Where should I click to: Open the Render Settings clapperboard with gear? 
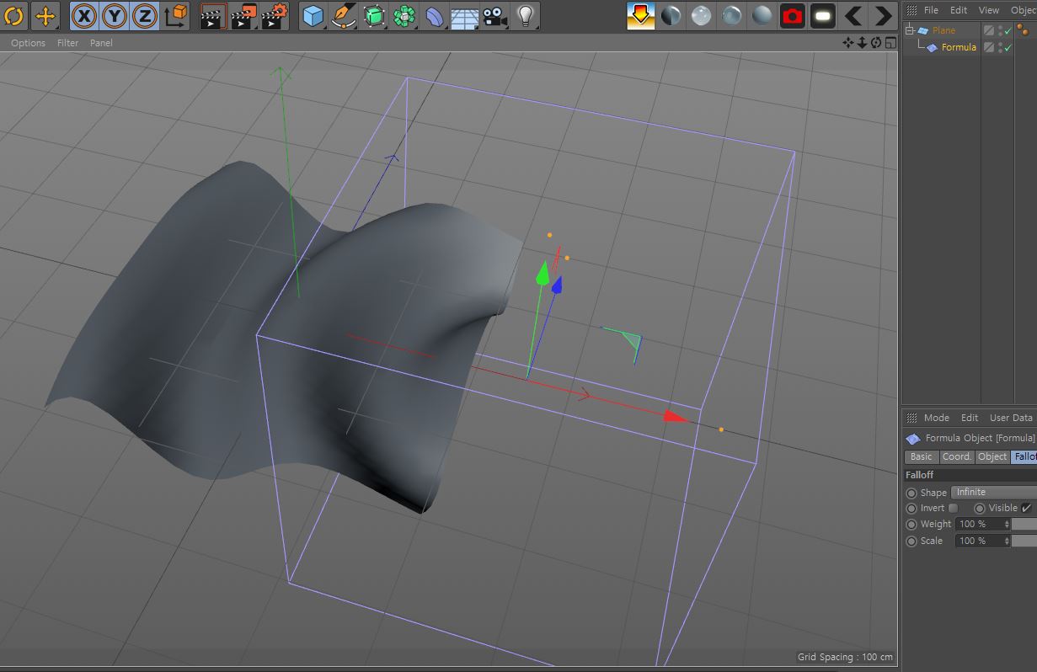(x=275, y=15)
